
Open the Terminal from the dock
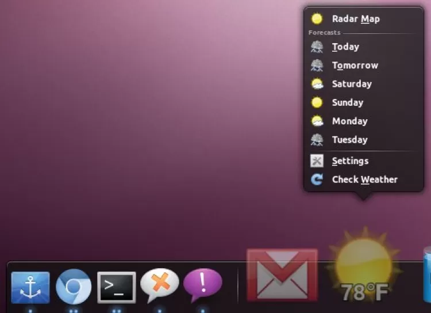click(117, 287)
